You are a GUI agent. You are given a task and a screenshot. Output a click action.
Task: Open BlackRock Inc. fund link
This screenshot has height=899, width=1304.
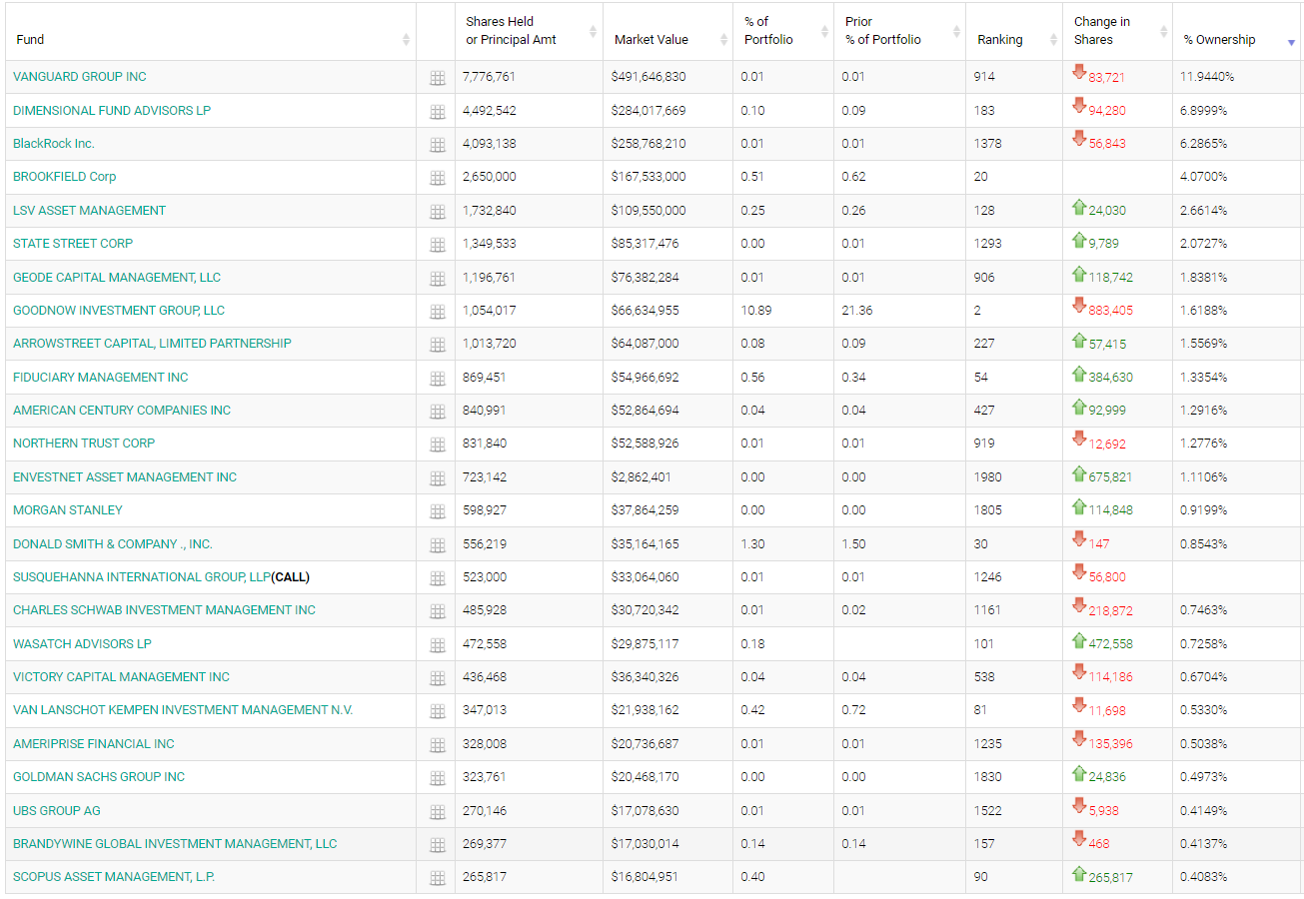(x=54, y=144)
